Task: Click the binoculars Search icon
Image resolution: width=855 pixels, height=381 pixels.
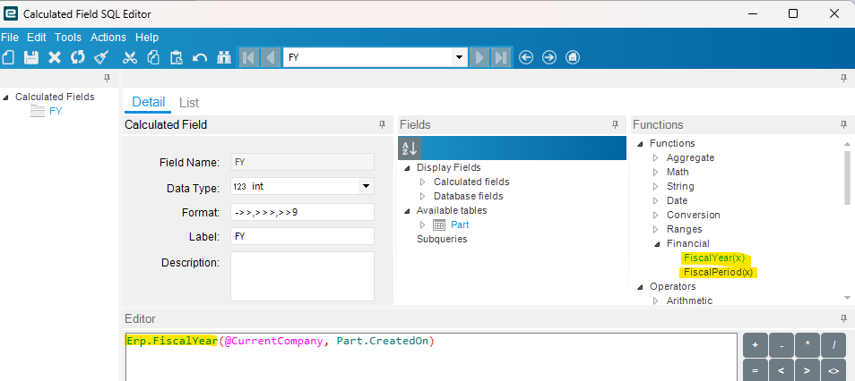Action: pos(224,57)
